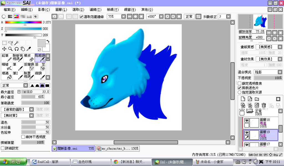The height and width of the screenshot is (166, 284).
Task: Select the lasso selection tool
Action: 11,43
